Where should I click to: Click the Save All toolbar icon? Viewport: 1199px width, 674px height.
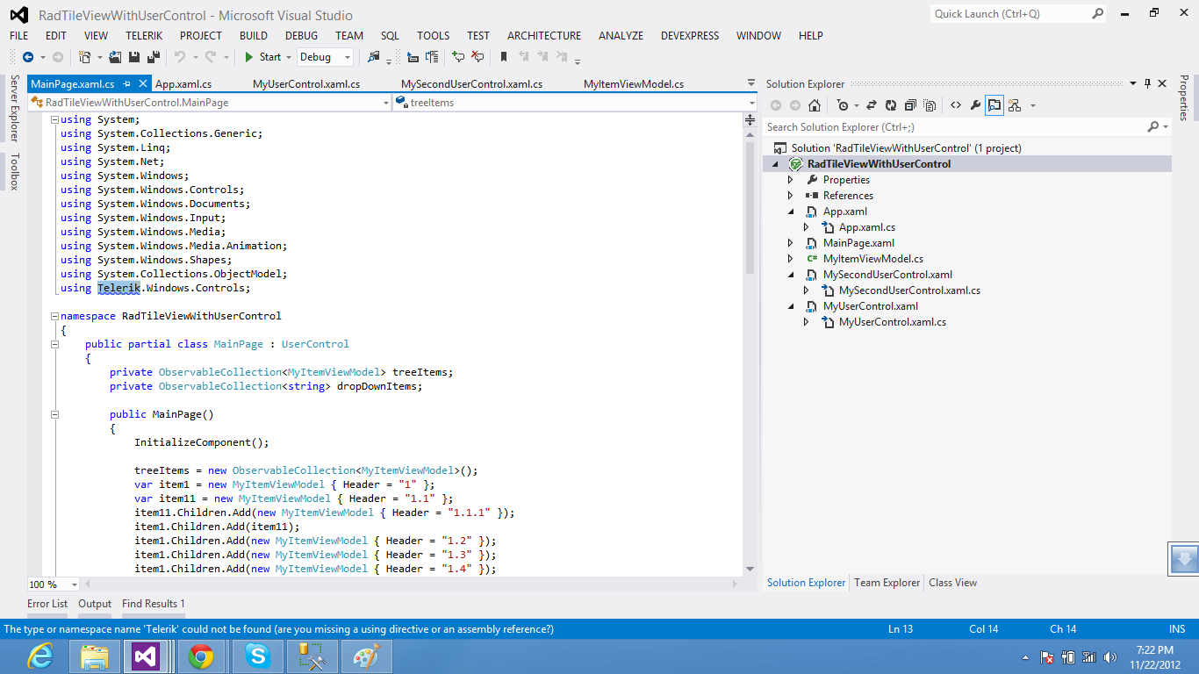point(154,57)
